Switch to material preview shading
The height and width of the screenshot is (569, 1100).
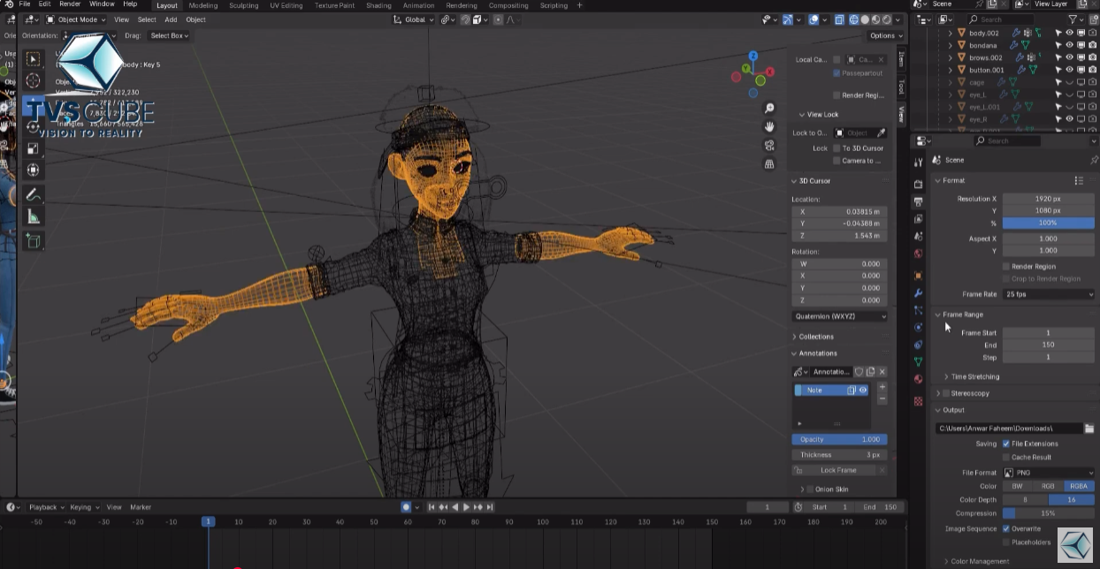click(877, 19)
